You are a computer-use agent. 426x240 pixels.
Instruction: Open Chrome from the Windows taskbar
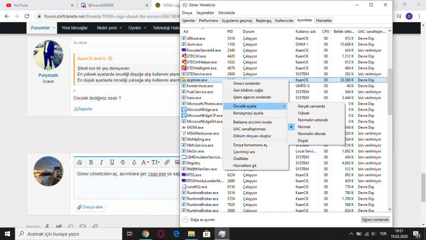point(145,234)
